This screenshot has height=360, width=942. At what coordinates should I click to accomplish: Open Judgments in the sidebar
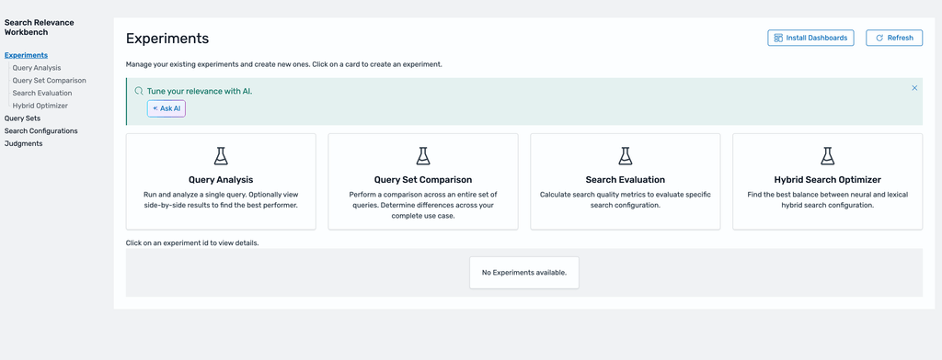(23, 143)
